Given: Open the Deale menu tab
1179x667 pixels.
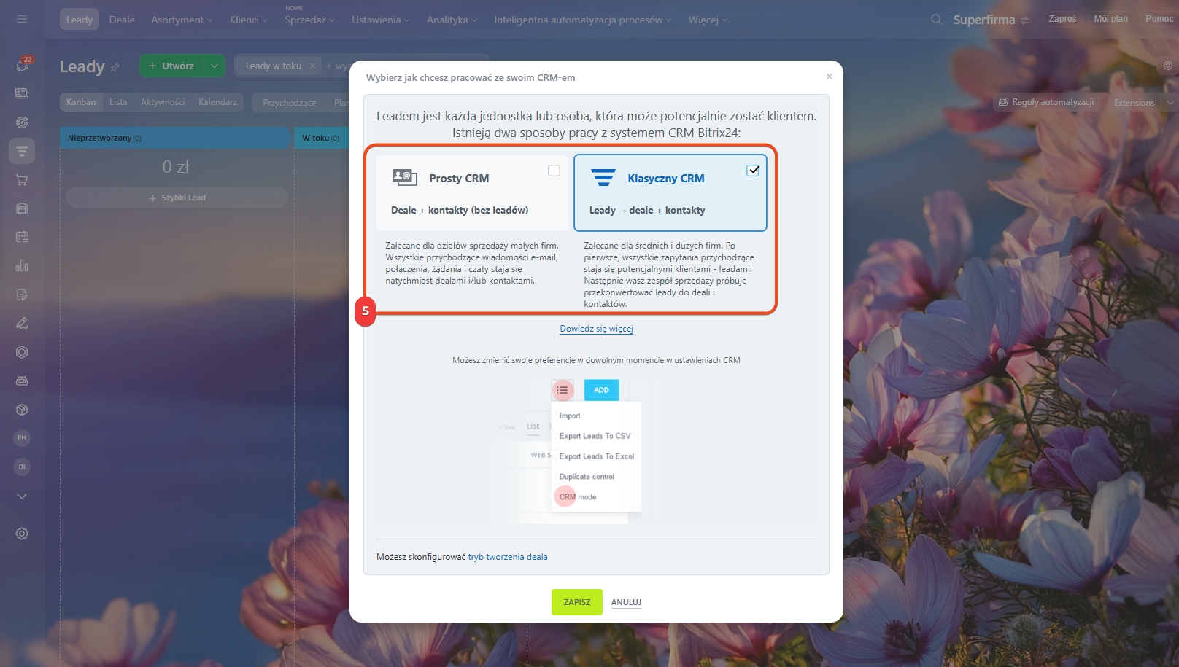Looking at the screenshot, I should pyautogui.click(x=122, y=20).
